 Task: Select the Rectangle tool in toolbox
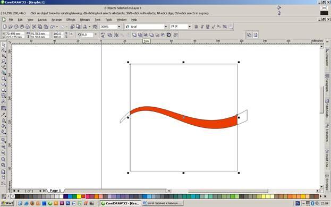pyautogui.click(x=3, y=79)
